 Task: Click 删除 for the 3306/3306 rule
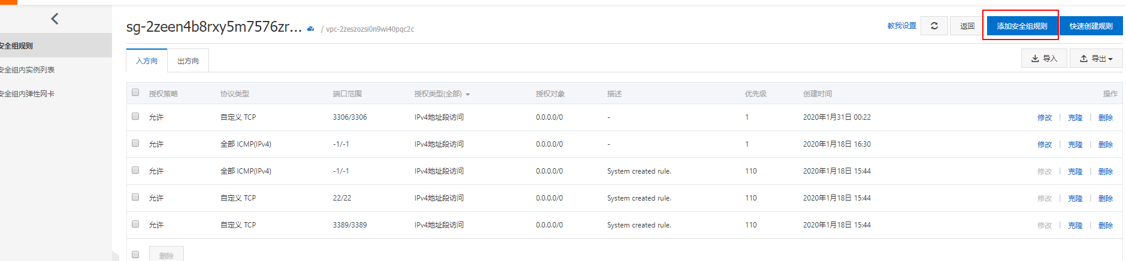pyautogui.click(x=1106, y=117)
